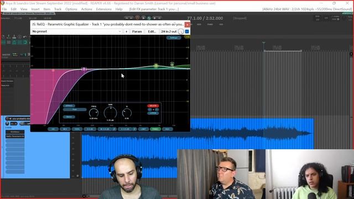The width and height of the screenshot is (354, 199).
Task: Toggle the green PIANO button in ReEQ
Action: click(155, 129)
